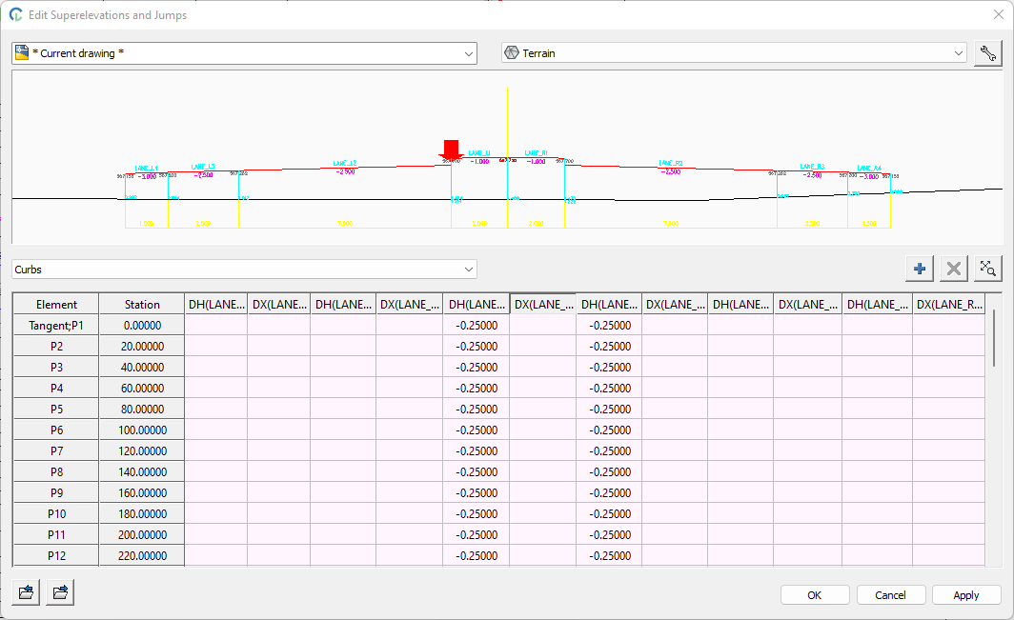Select the P6 row header

(x=56, y=430)
